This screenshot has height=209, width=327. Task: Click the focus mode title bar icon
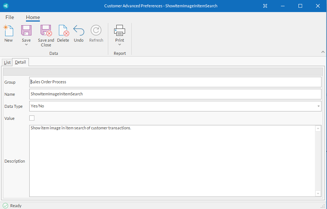265,6
